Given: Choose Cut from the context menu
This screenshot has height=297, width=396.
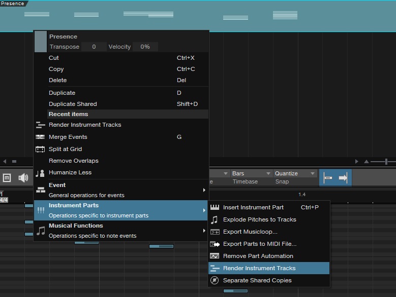Looking at the screenshot, I should click(121, 58).
